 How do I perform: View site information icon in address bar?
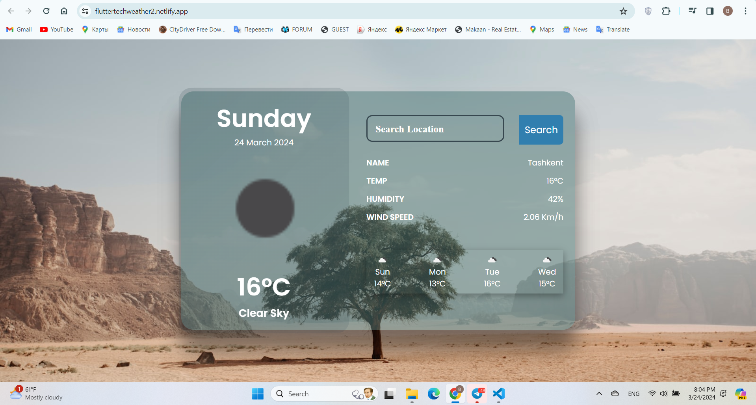(x=85, y=11)
